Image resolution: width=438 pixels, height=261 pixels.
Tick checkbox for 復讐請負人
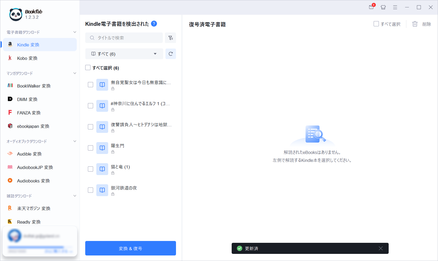(91, 127)
